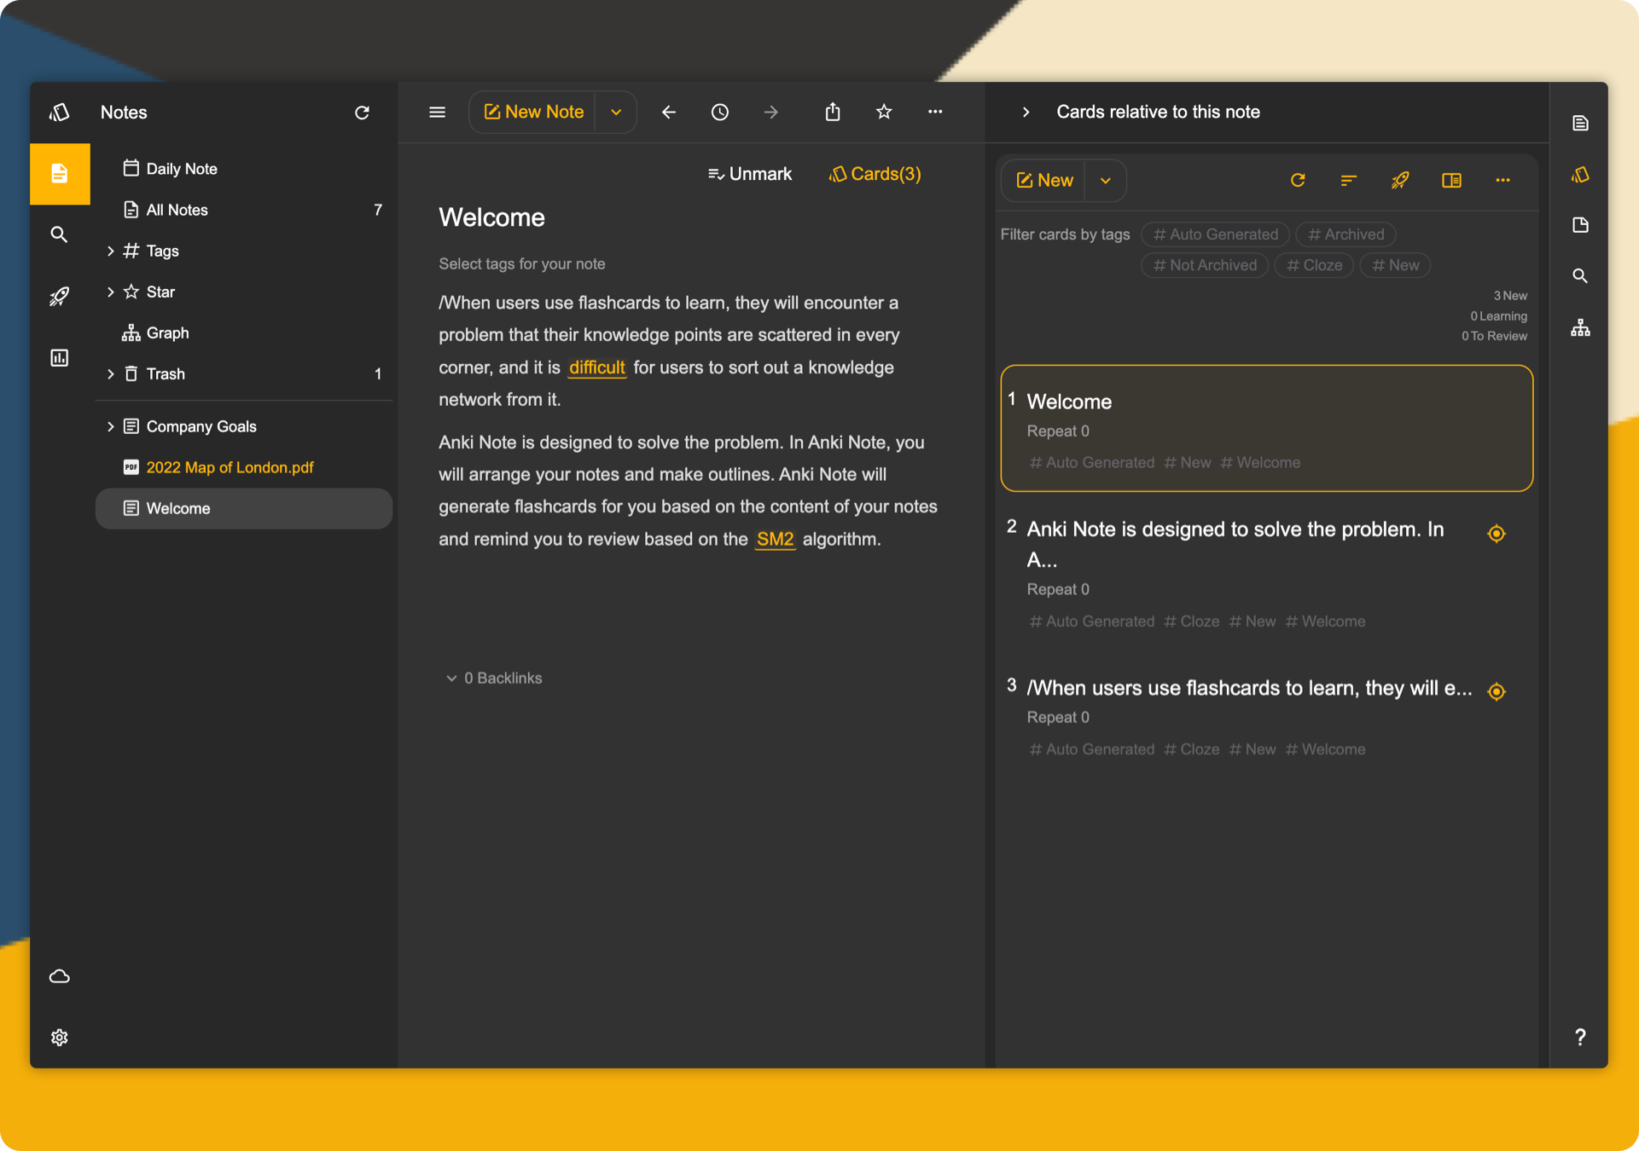Click Cards(3) tab
This screenshot has width=1639, height=1151.
(x=875, y=174)
